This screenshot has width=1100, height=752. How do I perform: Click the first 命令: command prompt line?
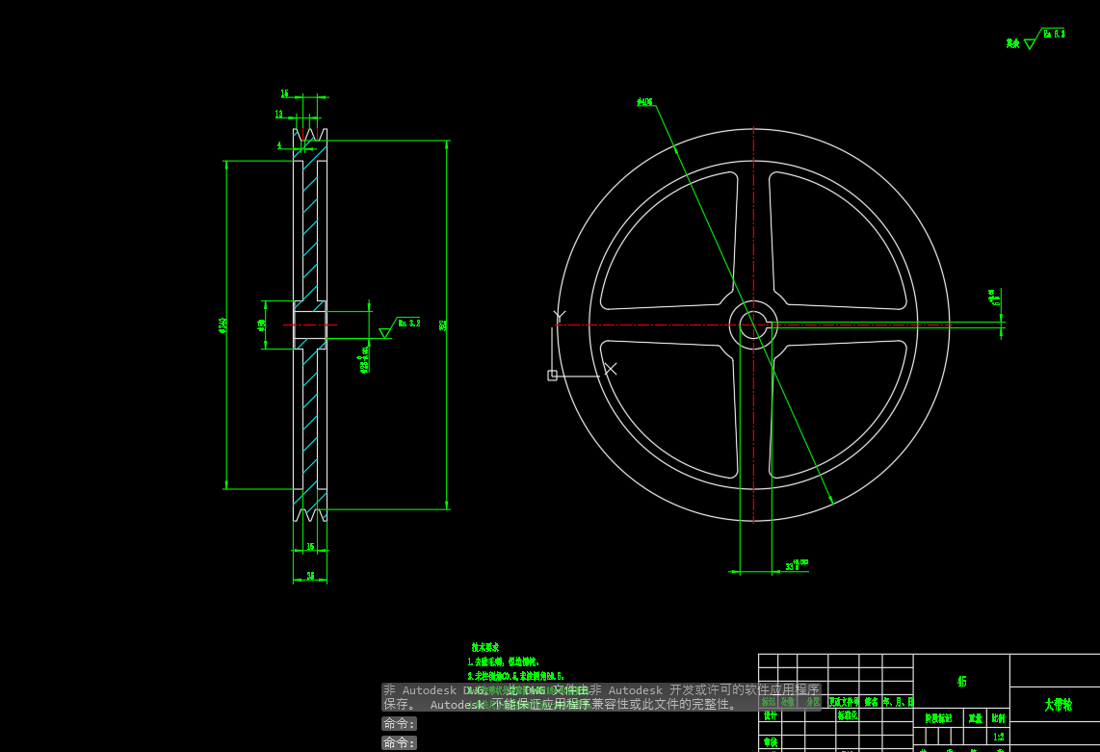point(399,723)
